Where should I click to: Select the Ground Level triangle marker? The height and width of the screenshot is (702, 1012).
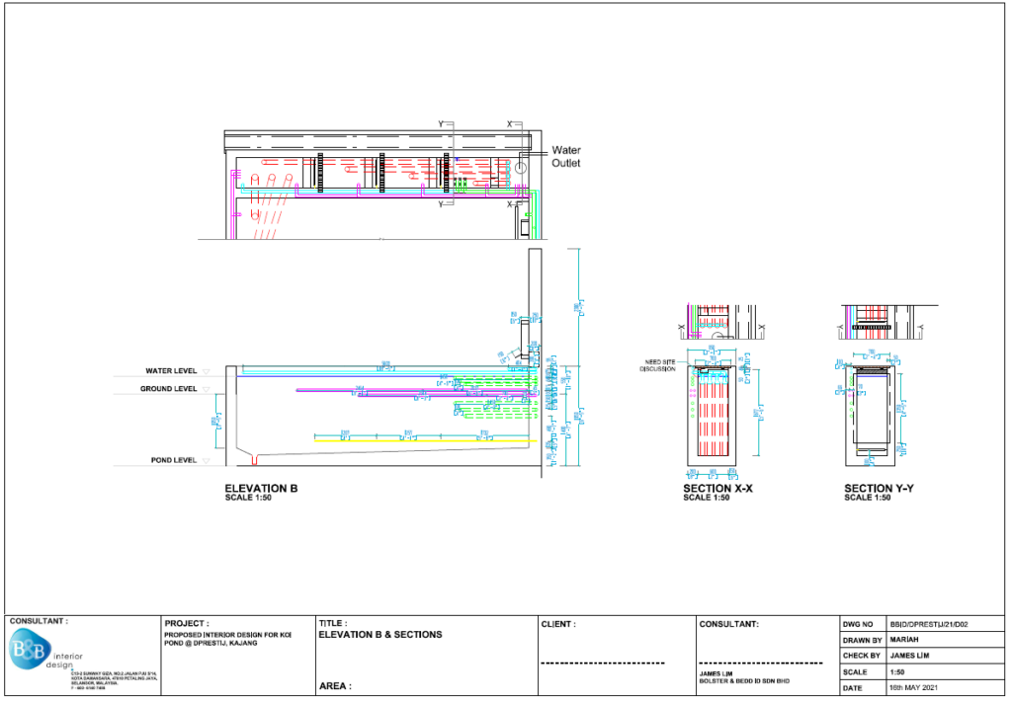(206, 389)
